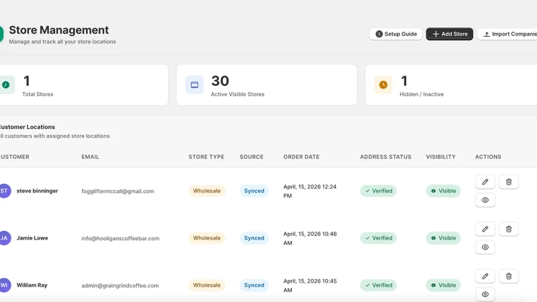Toggle visibility eye for William Ray
Screen dimensions: 537x302
pos(485,295)
